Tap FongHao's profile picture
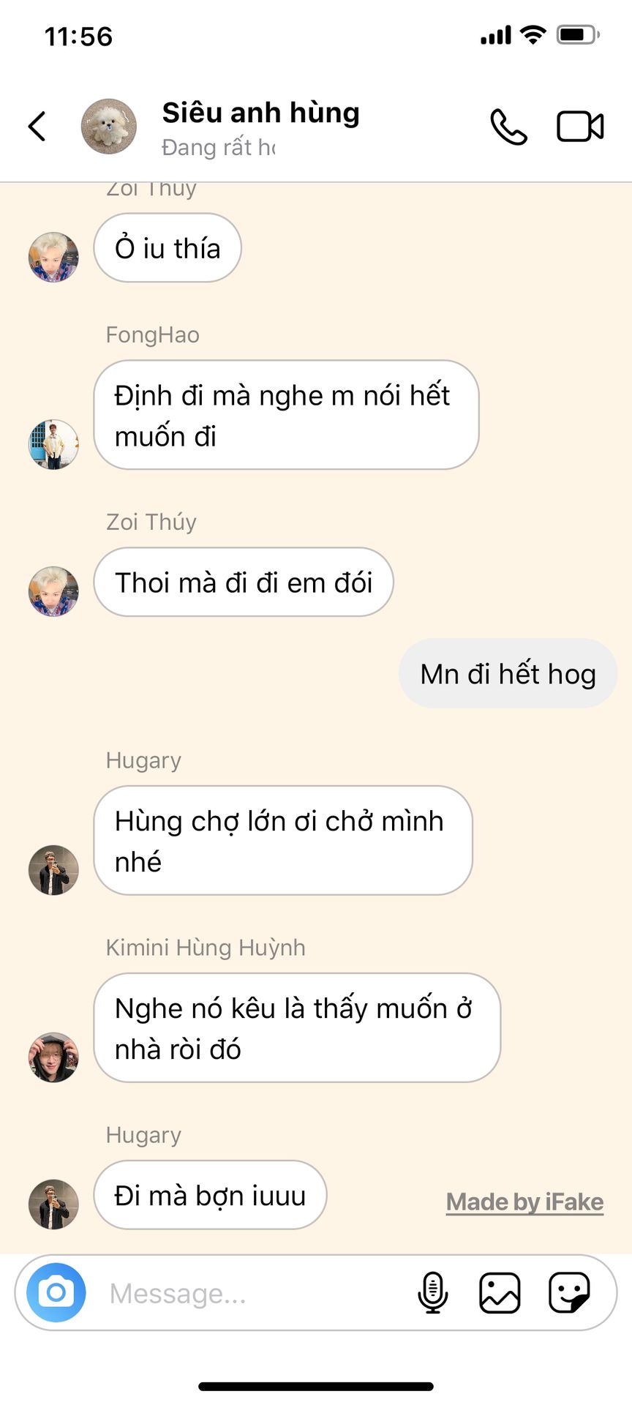632x1405 pixels. [53, 444]
